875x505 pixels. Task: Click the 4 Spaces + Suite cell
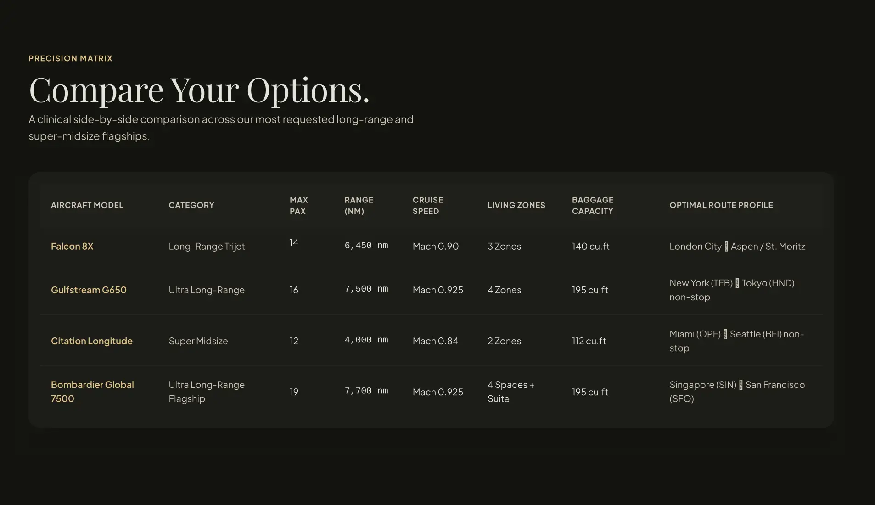pyautogui.click(x=511, y=392)
